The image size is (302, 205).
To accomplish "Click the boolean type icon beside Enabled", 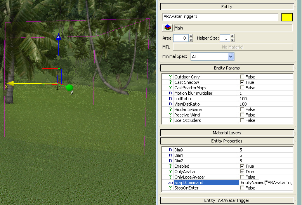I will pos(170,166).
